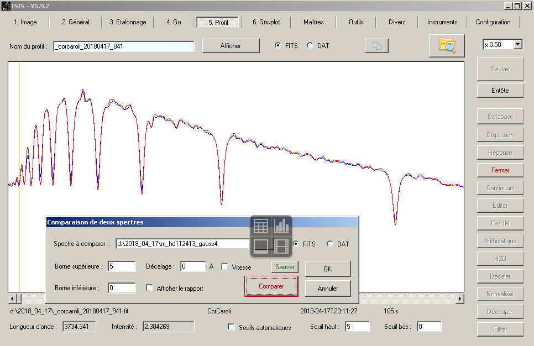
Task: Click the Spectre à comparer path field
Action: point(183,244)
